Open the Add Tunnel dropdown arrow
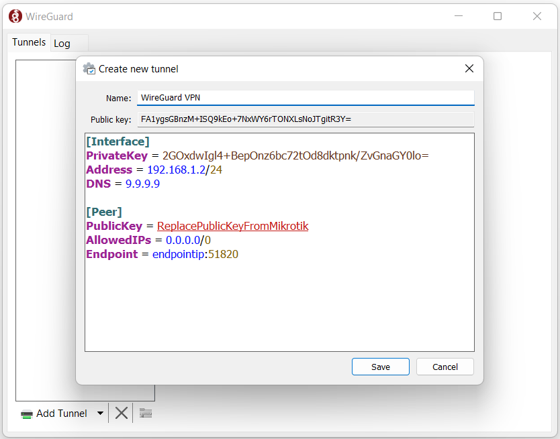 tap(100, 414)
